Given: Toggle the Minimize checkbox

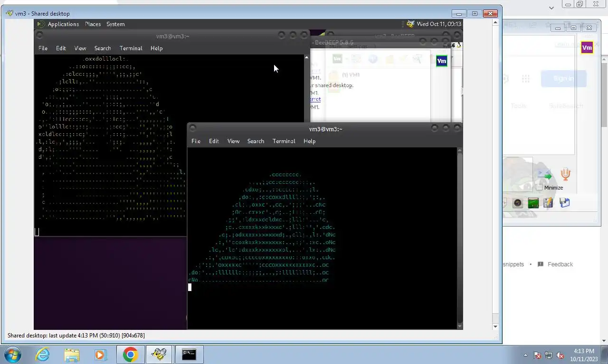Looking at the screenshot, I should point(539,188).
